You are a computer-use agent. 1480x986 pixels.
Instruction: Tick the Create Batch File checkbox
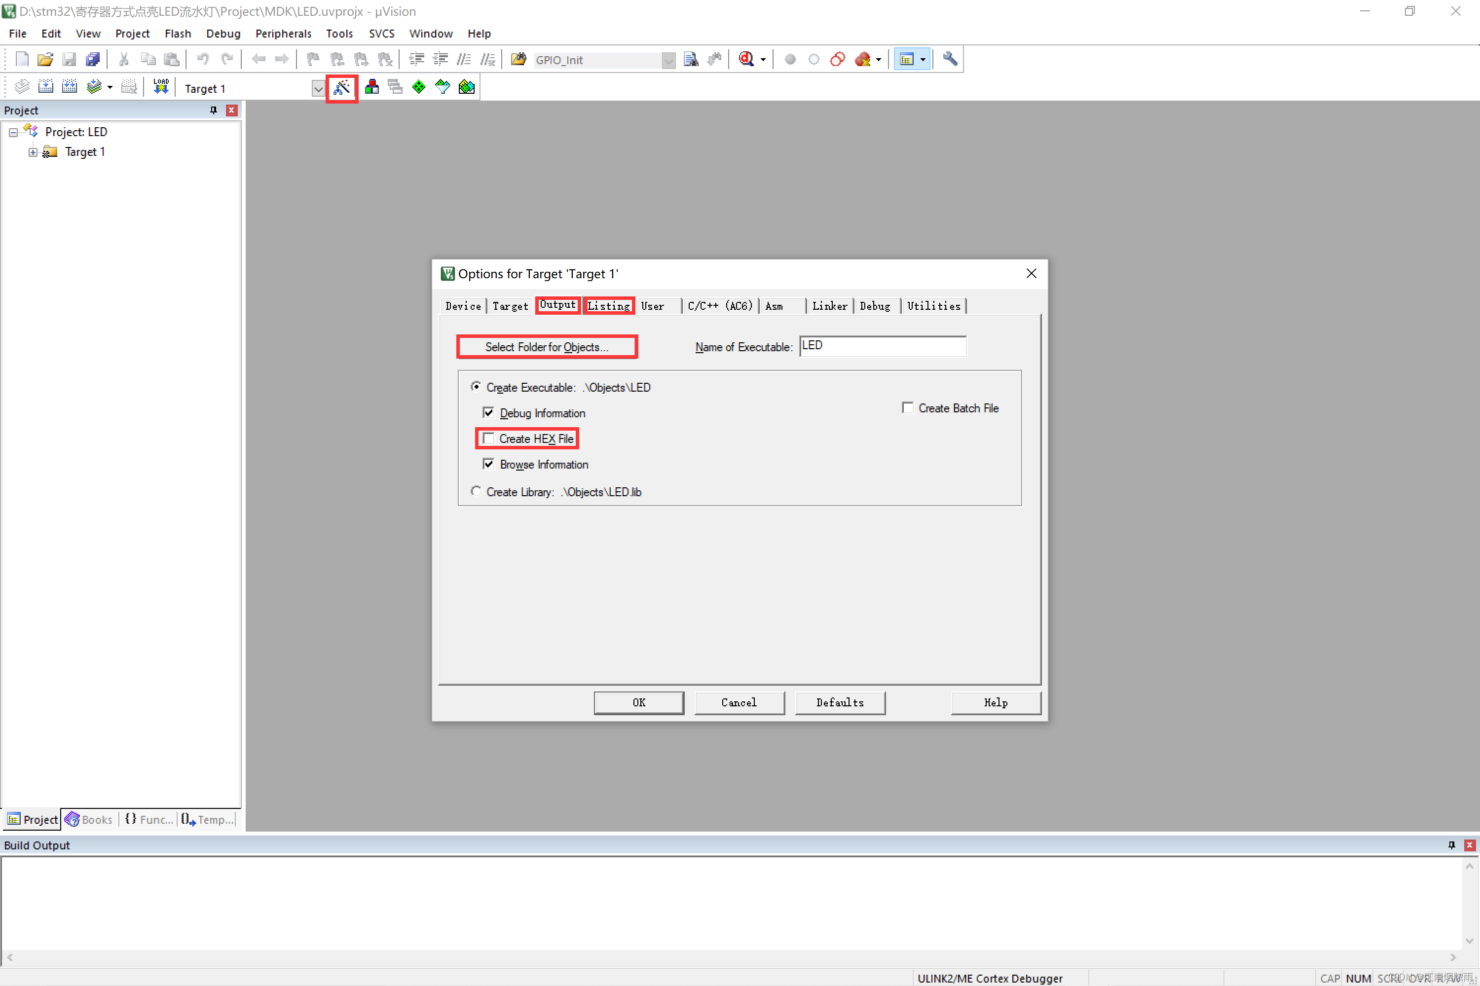908,407
